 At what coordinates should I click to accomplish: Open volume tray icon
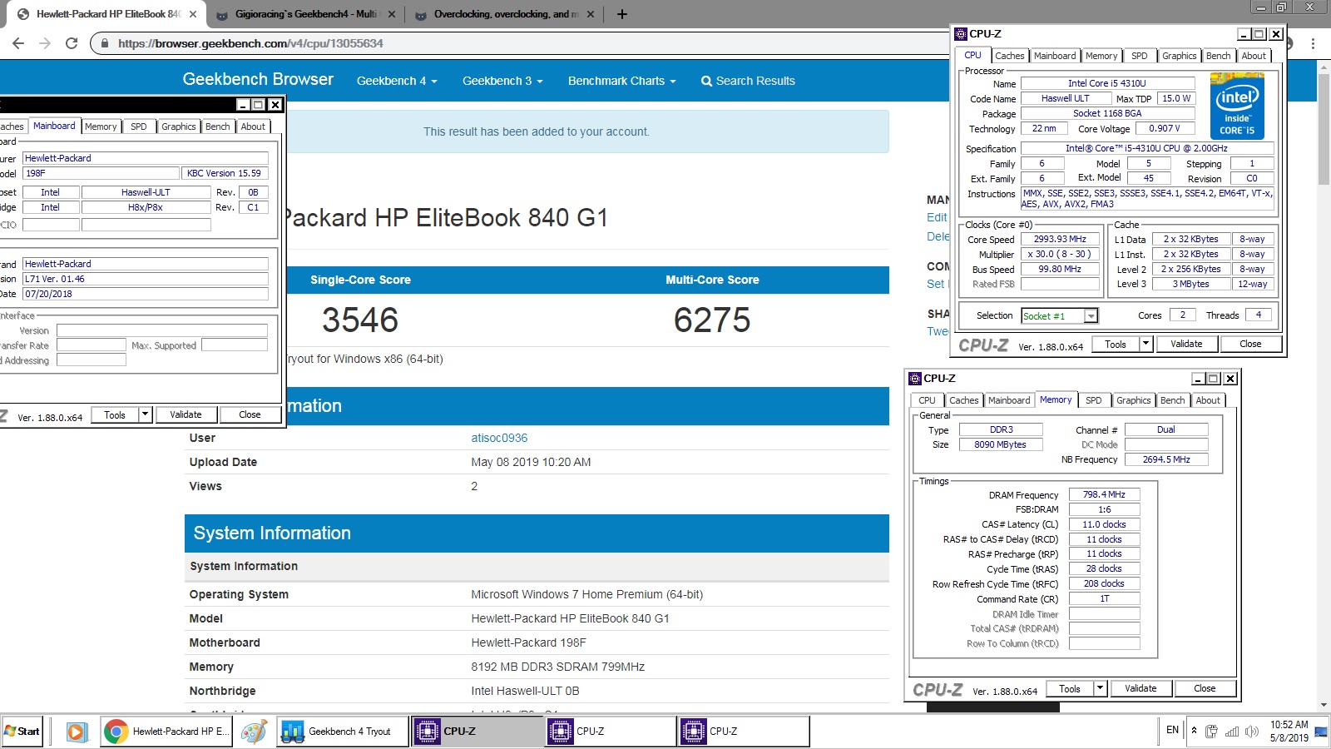(1252, 732)
